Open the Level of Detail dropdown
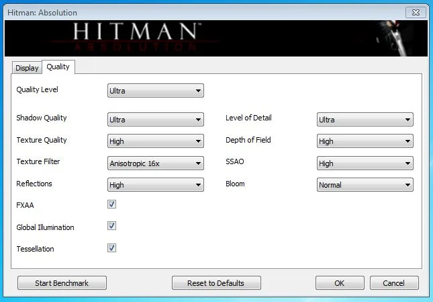The image size is (433, 302). click(x=365, y=120)
